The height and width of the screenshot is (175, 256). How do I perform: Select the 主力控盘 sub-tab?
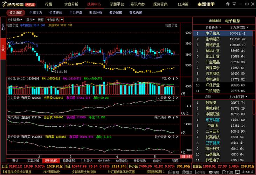[x=76, y=13]
